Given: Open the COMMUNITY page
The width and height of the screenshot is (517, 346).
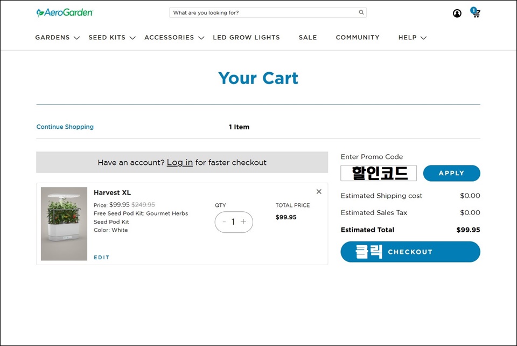Looking at the screenshot, I should tap(358, 38).
